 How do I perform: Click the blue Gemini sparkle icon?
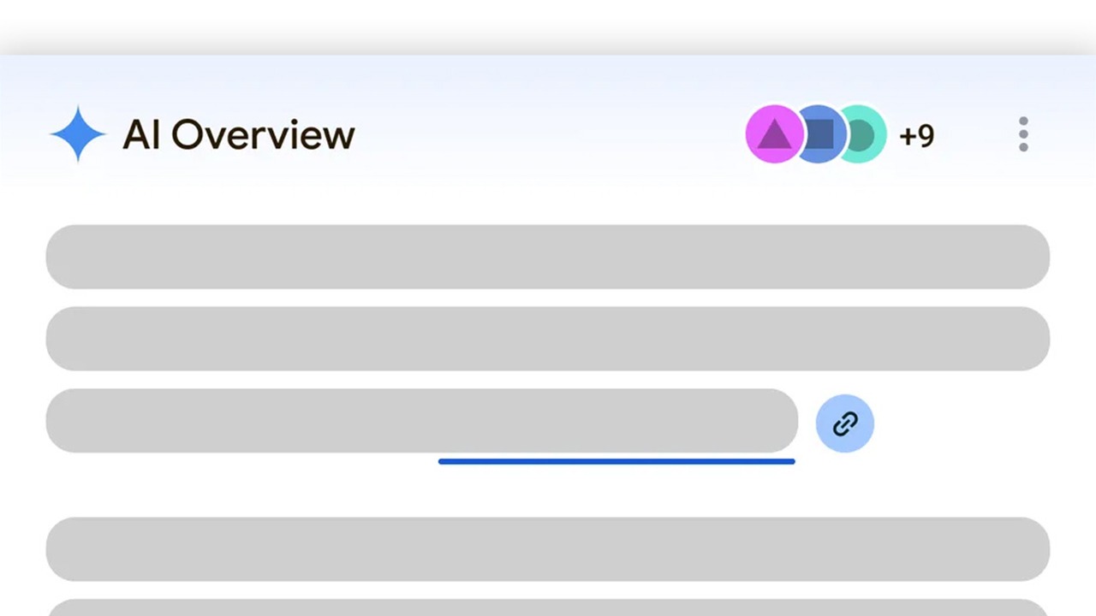pos(78,134)
